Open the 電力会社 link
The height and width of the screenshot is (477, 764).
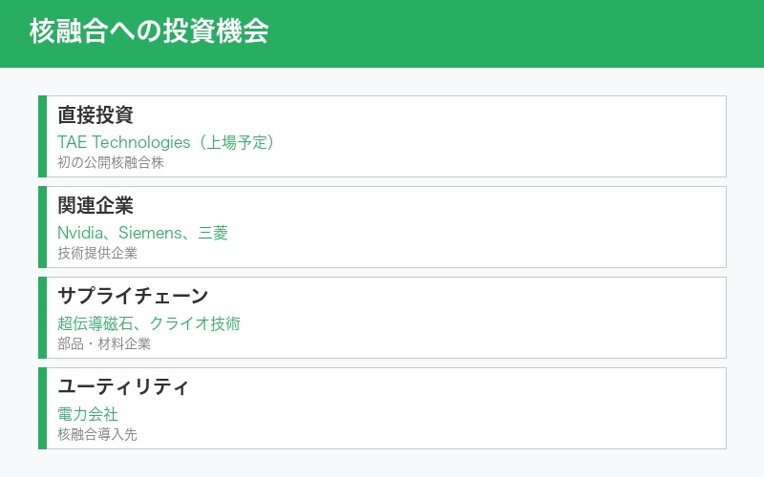pyautogui.click(x=88, y=414)
